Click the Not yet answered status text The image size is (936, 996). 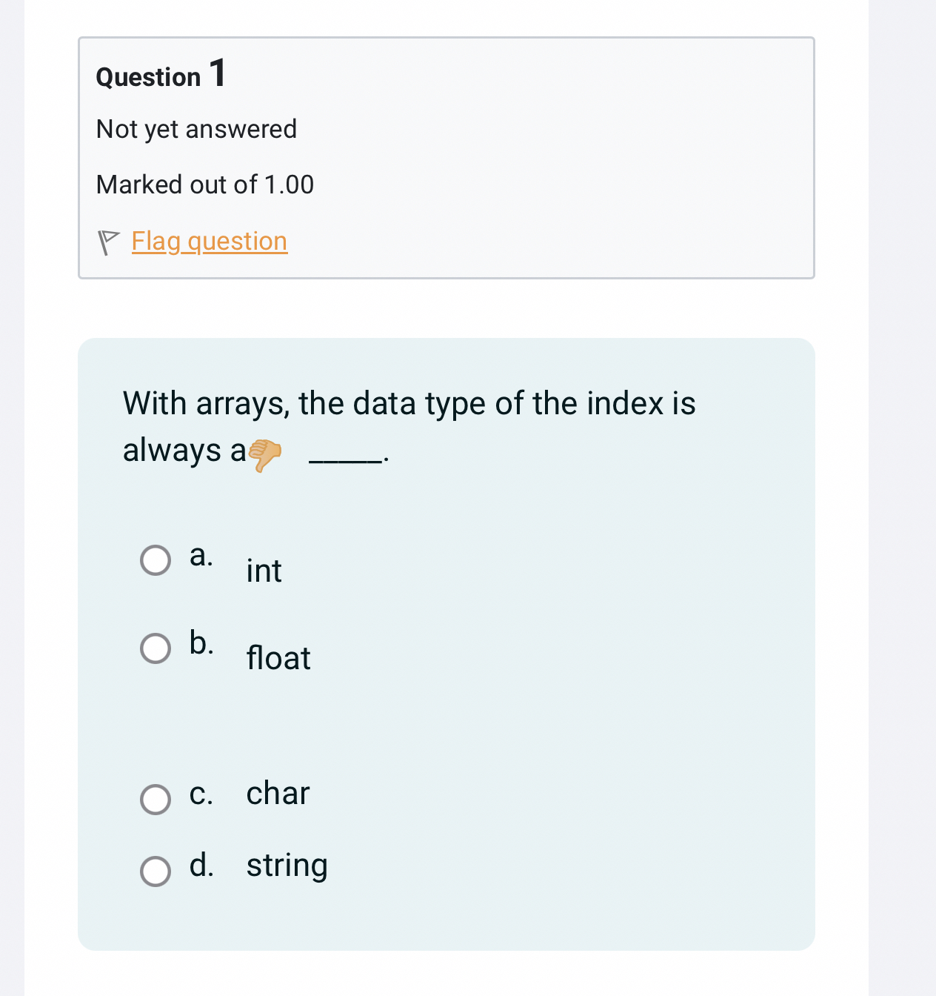click(x=195, y=129)
